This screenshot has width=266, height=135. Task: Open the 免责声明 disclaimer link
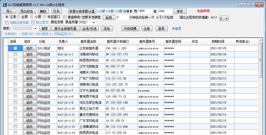(x=203, y=11)
